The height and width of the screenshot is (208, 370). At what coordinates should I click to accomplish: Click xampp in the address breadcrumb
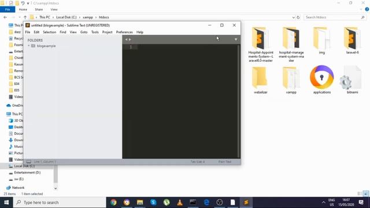88,17
